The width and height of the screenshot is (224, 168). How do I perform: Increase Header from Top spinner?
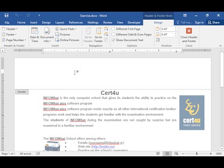(x=176, y=28)
